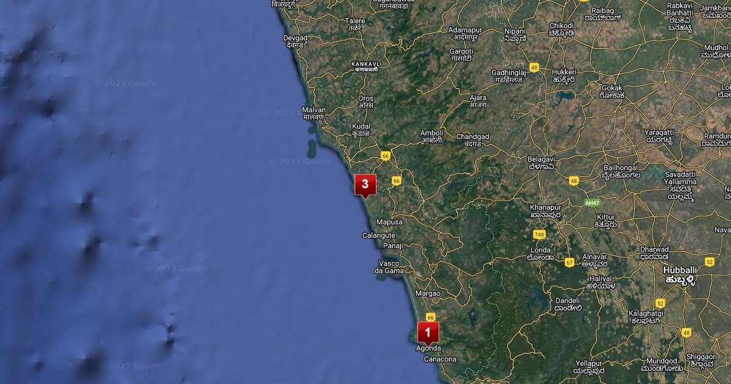Select the 66 highway shield below Margao

(x=431, y=317)
